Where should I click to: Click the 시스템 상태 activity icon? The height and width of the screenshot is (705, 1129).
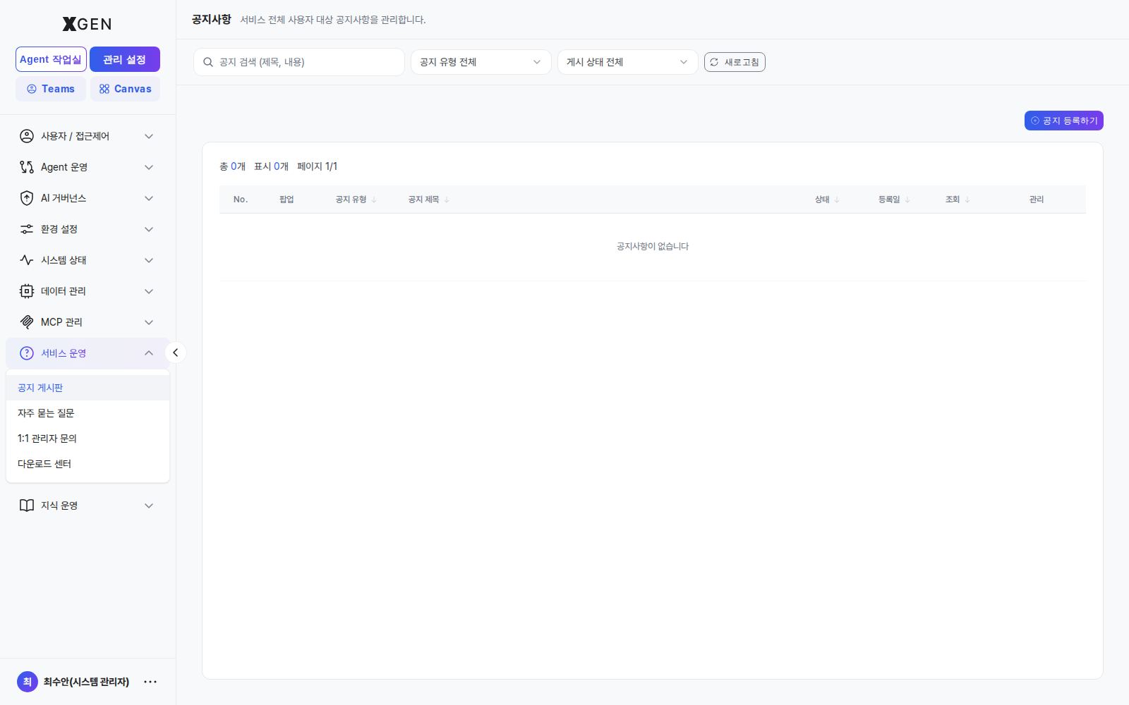pos(27,260)
